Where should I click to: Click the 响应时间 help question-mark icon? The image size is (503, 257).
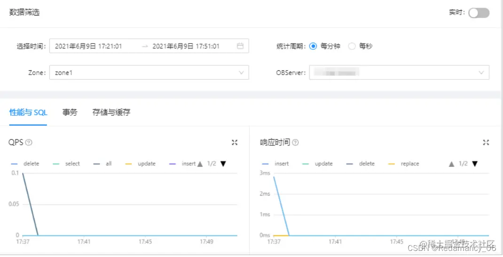295,143
